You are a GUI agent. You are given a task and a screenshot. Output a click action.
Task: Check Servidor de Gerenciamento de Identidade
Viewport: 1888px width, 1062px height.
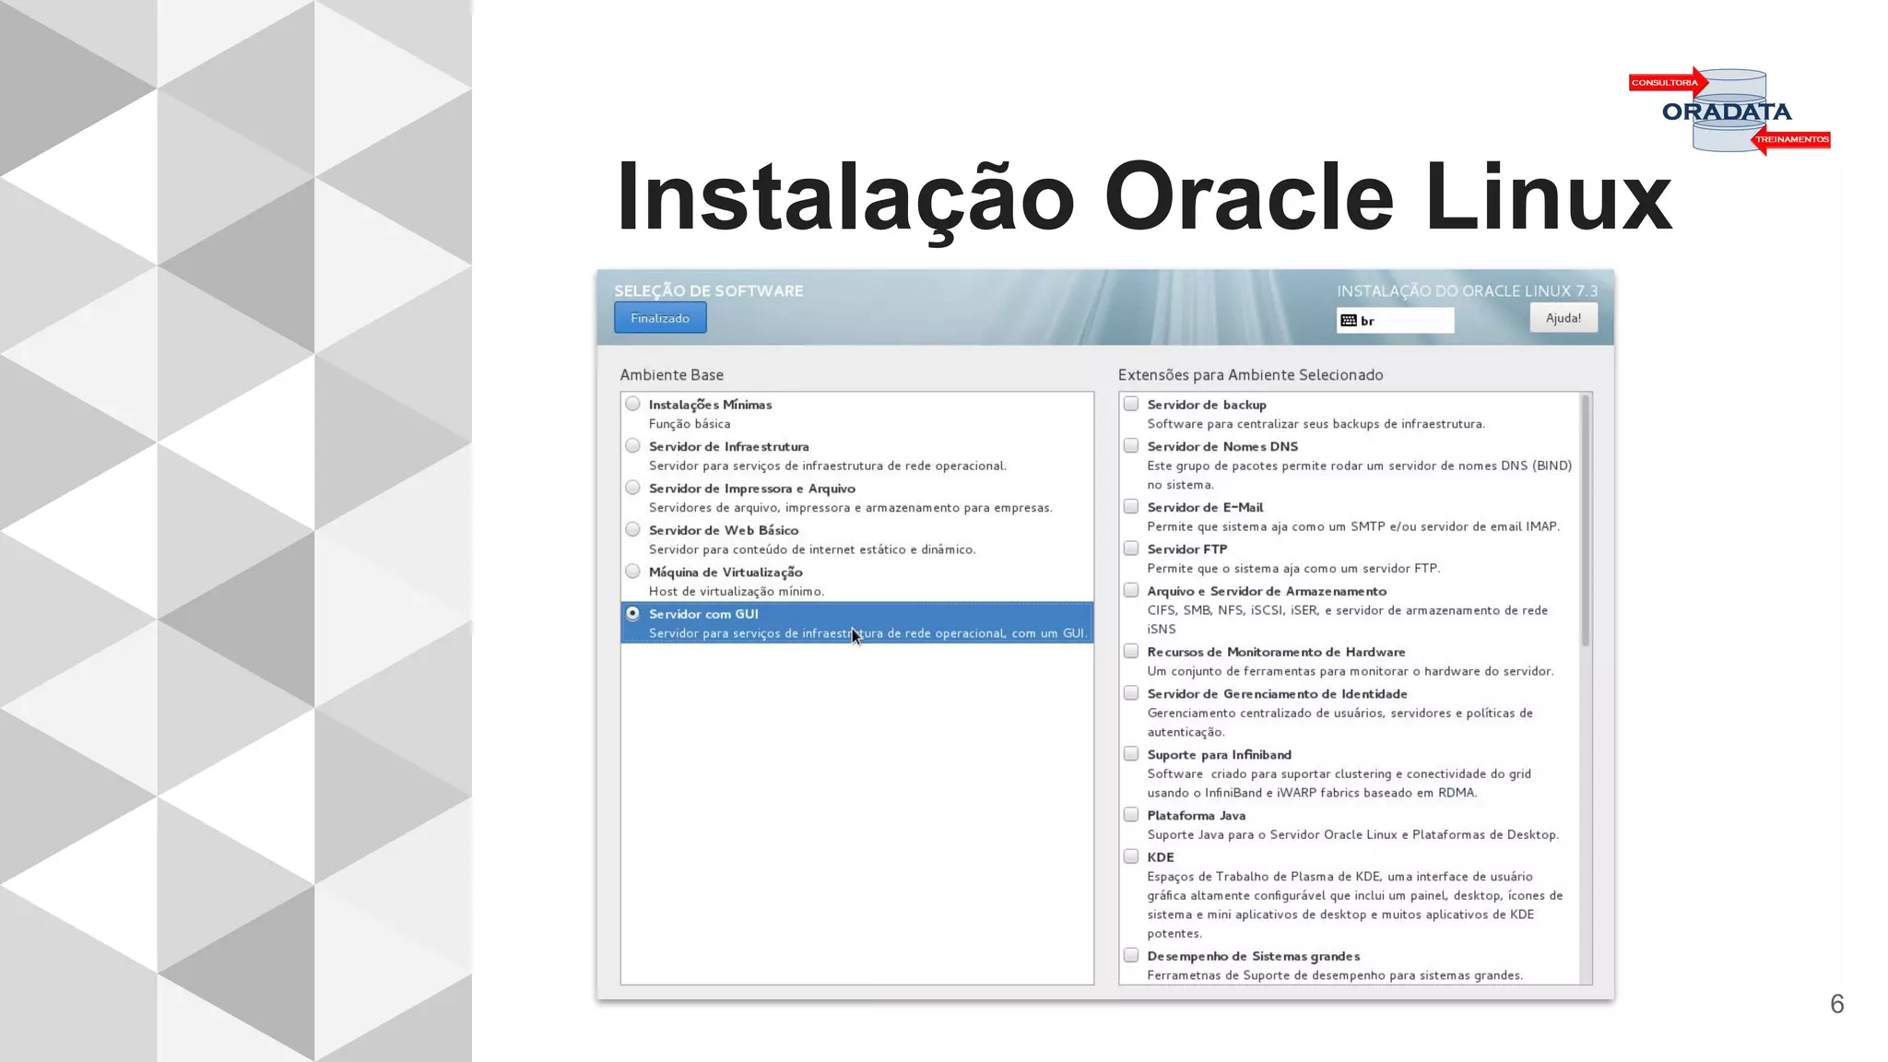pos(1131,693)
